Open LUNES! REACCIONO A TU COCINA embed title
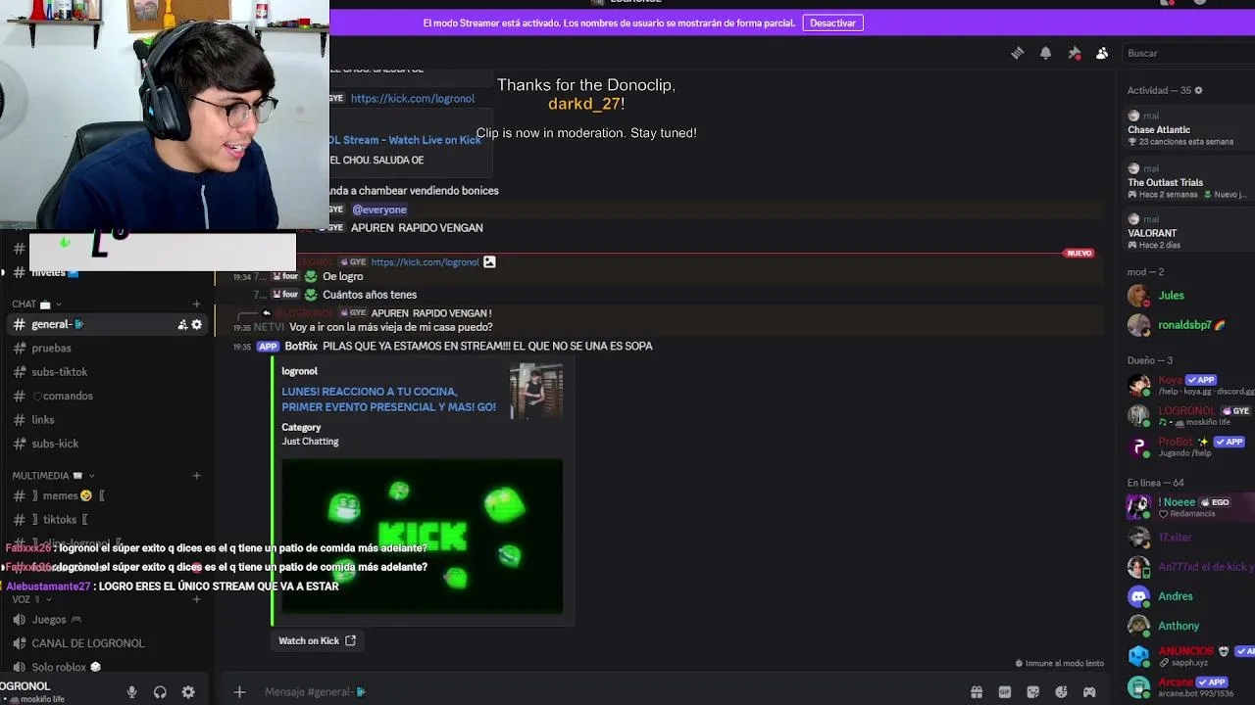The width and height of the screenshot is (1255, 705). click(388, 399)
